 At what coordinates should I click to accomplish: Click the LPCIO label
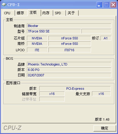(20, 50)
